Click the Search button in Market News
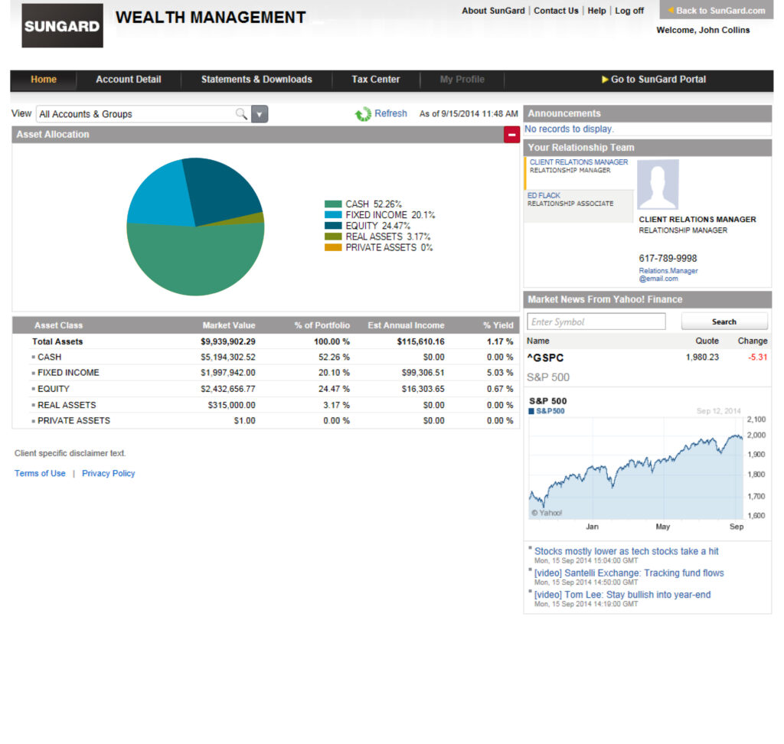 724,321
